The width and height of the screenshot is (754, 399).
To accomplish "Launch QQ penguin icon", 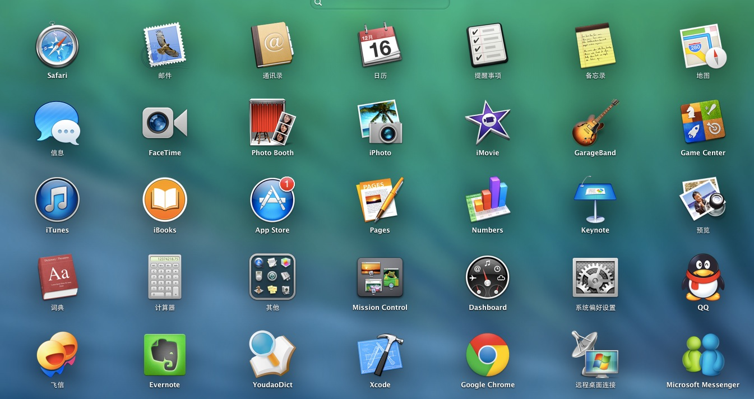I will [x=703, y=277].
